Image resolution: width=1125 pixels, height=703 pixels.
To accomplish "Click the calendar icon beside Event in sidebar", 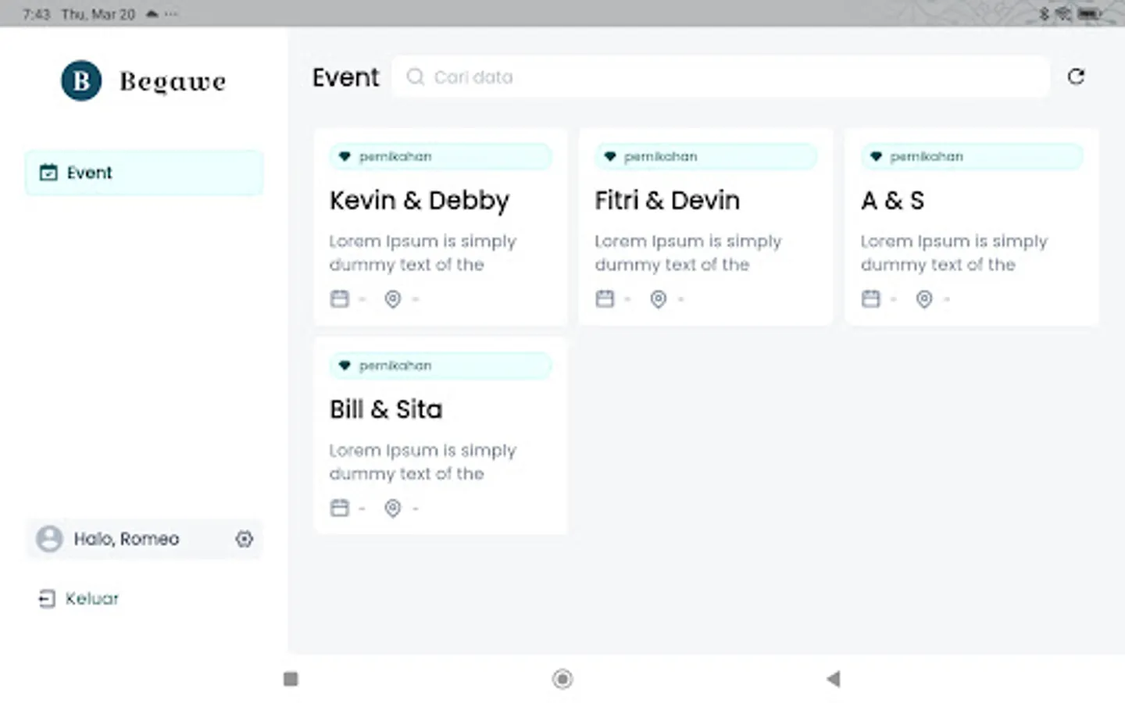I will 48,173.
